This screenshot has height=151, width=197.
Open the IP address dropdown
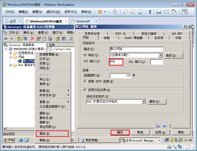click(161, 55)
